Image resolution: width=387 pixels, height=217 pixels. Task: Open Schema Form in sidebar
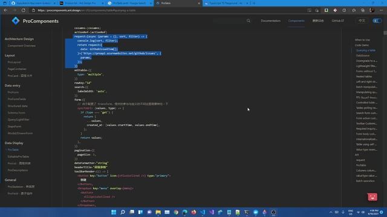click(16, 113)
